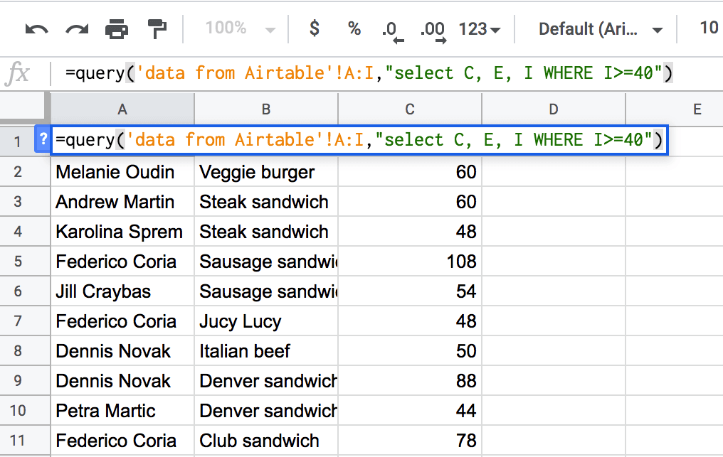The image size is (723, 457).
Task: Open the Print icon
Action: click(118, 28)
